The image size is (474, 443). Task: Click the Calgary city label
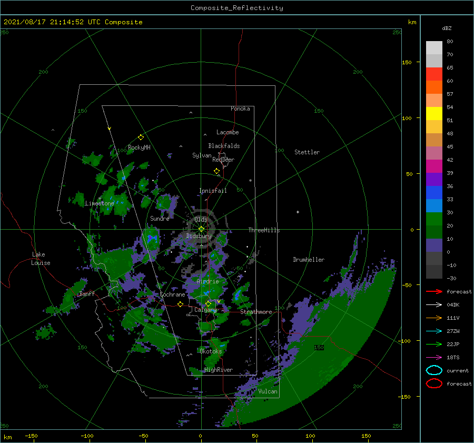pyautogui.click(x=205, y=310)
